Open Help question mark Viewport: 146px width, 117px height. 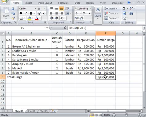coord(129,2)
